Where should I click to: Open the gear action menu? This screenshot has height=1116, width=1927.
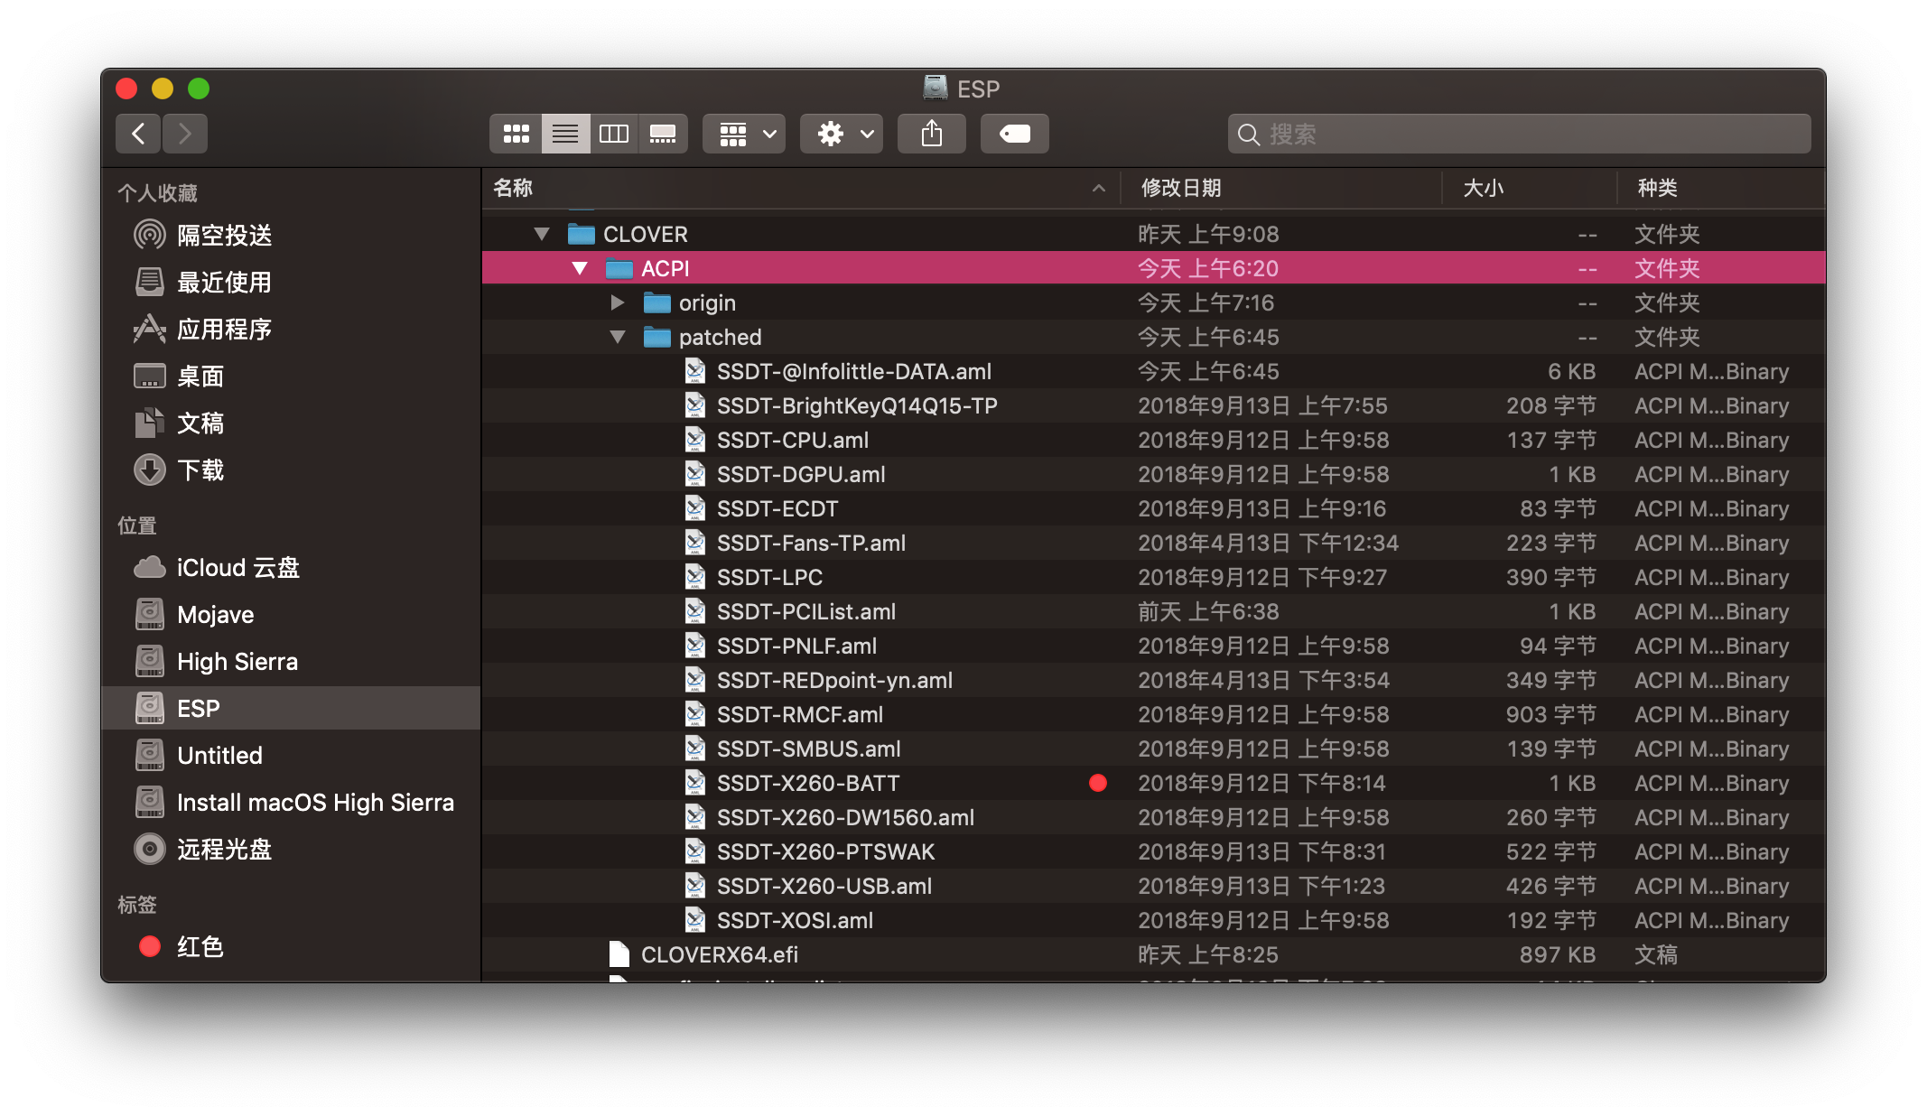point(841,135)
